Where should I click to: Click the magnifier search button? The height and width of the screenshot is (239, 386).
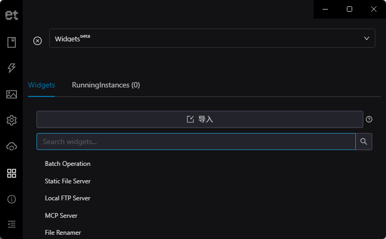click(364, 141)
